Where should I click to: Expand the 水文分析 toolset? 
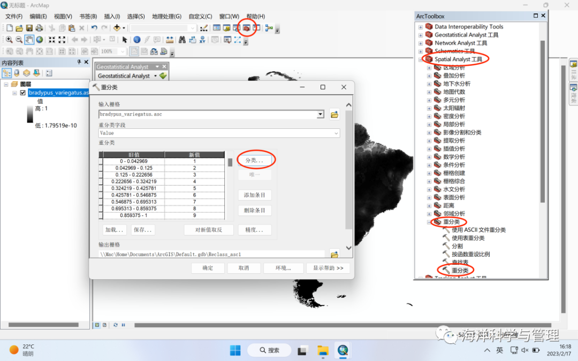429,189
